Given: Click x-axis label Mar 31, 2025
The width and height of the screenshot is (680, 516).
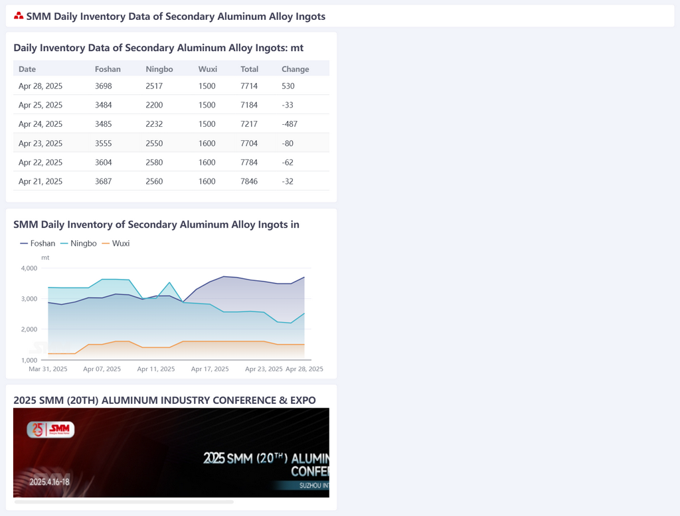Looking at the screenshot, I should (x=48, y=369).
